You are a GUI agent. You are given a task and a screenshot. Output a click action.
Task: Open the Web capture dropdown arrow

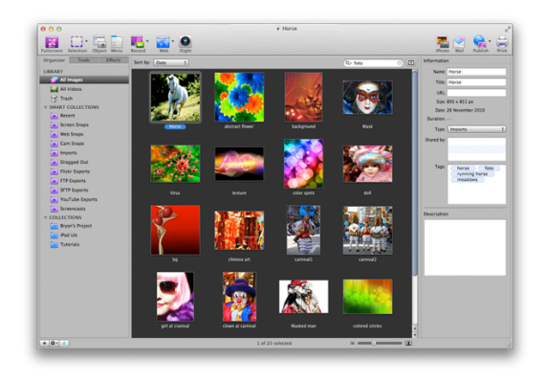coord(173,41)
